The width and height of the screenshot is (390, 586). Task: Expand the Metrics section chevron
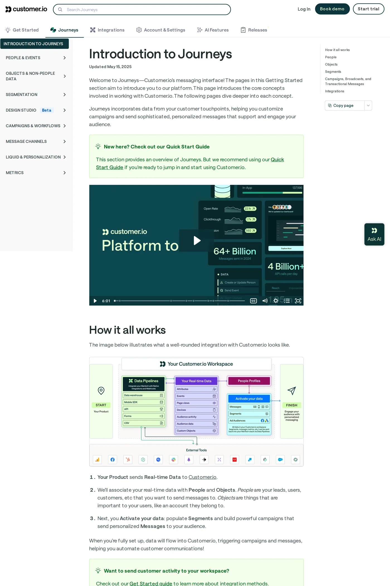click(x=65, y=173)
